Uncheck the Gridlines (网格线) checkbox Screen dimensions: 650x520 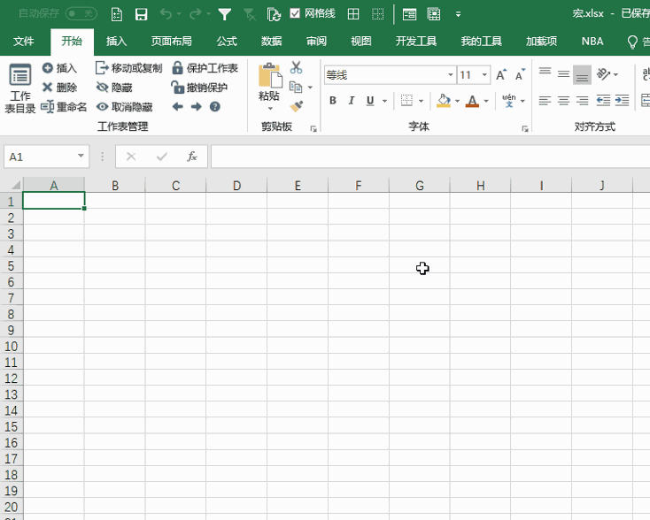295,13
